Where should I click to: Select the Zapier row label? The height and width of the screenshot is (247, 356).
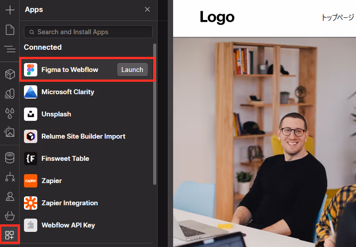tap(51, 181)
